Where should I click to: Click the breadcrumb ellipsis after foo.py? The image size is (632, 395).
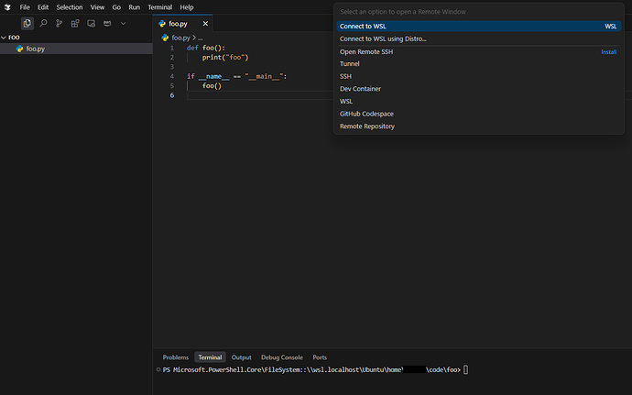(x=201, y=38)
